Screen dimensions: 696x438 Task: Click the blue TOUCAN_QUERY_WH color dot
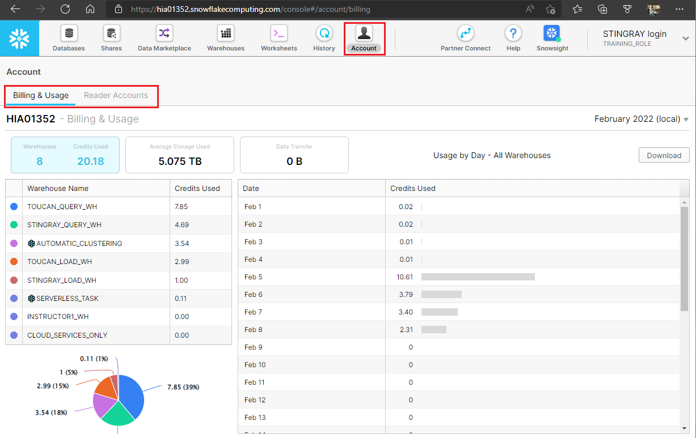[x=14, y=207]
